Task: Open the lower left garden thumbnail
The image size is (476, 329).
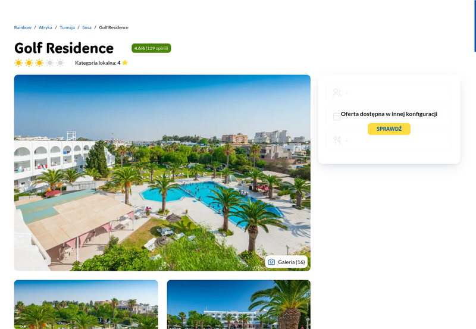Action: click(x=86, y=305)
